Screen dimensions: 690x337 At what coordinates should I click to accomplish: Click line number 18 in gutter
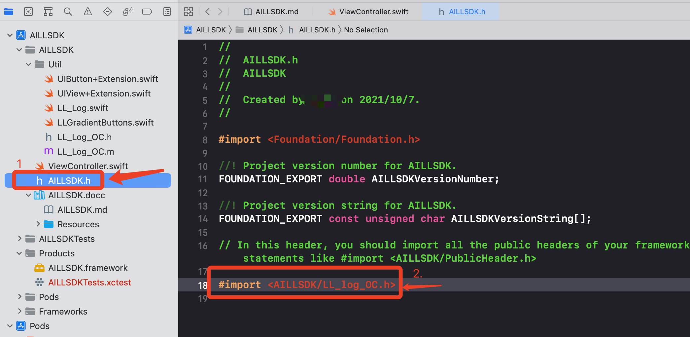(x=202, y=285)
